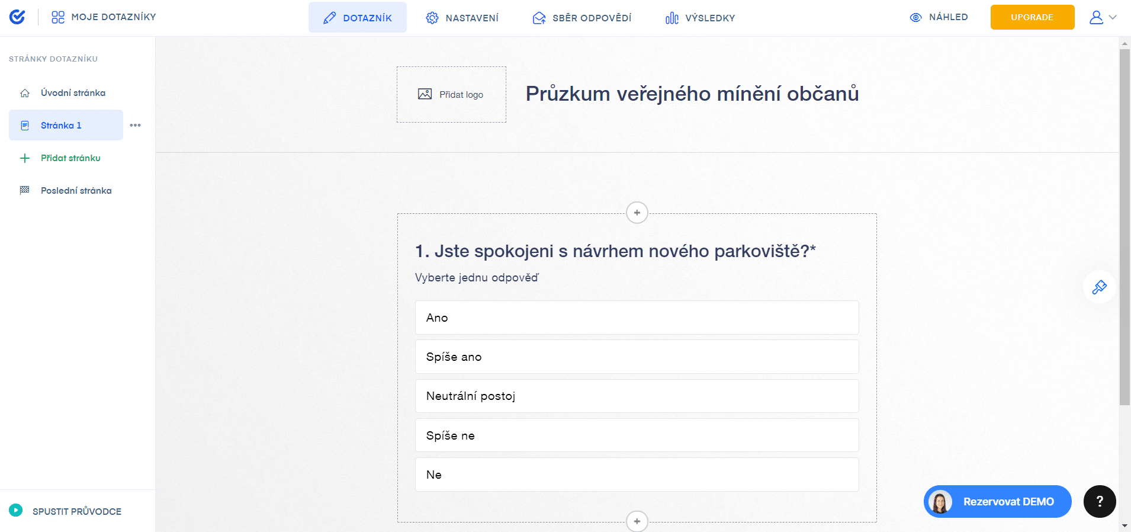Click the Rezervovat DEMO button
This screenshot has height=532, width=1131.
click(x=997, y=502)
